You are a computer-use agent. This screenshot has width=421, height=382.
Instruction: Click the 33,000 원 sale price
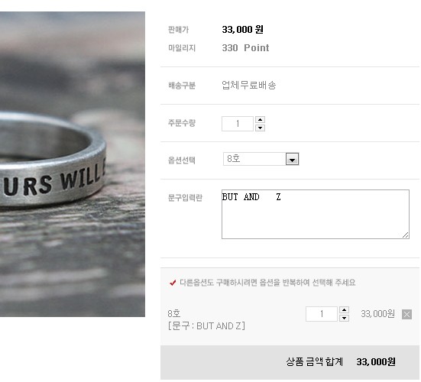(x=242, y=30)
